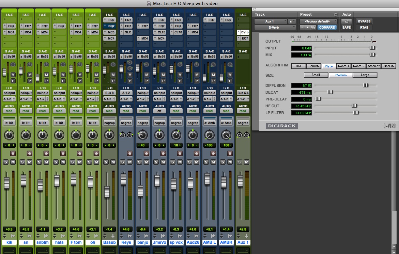Select the next preset with the plus button
The width and height of the screenshot is (399, 254).
pyautogui.click(x=307, y=28)
